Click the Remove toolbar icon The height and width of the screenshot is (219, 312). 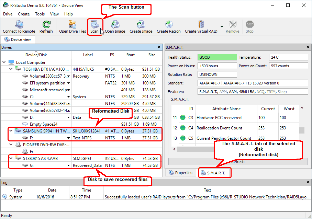coord(232,27)
